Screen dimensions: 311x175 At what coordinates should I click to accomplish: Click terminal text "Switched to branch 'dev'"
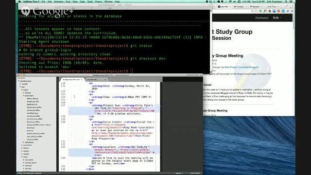(45, 67)
